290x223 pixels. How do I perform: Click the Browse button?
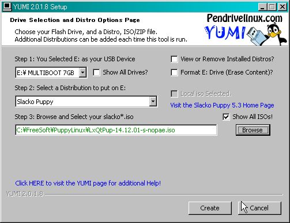point(253,130)
